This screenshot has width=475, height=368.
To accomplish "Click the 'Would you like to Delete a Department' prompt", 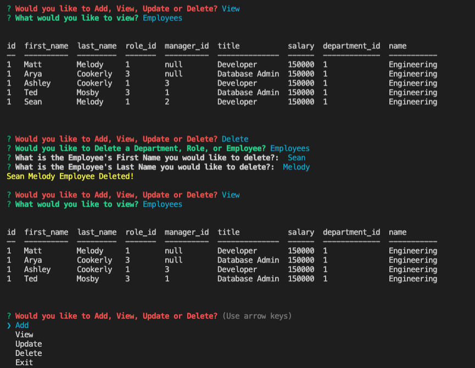I will point(141,148).
